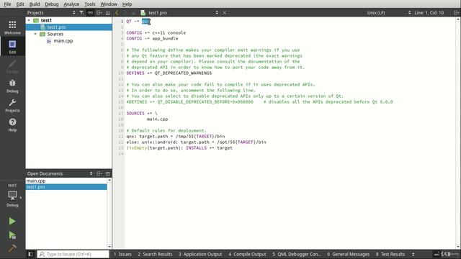The width and height of the screenshot is (461, 259).
Task: Open the Analyze menu
Action: 71,4
